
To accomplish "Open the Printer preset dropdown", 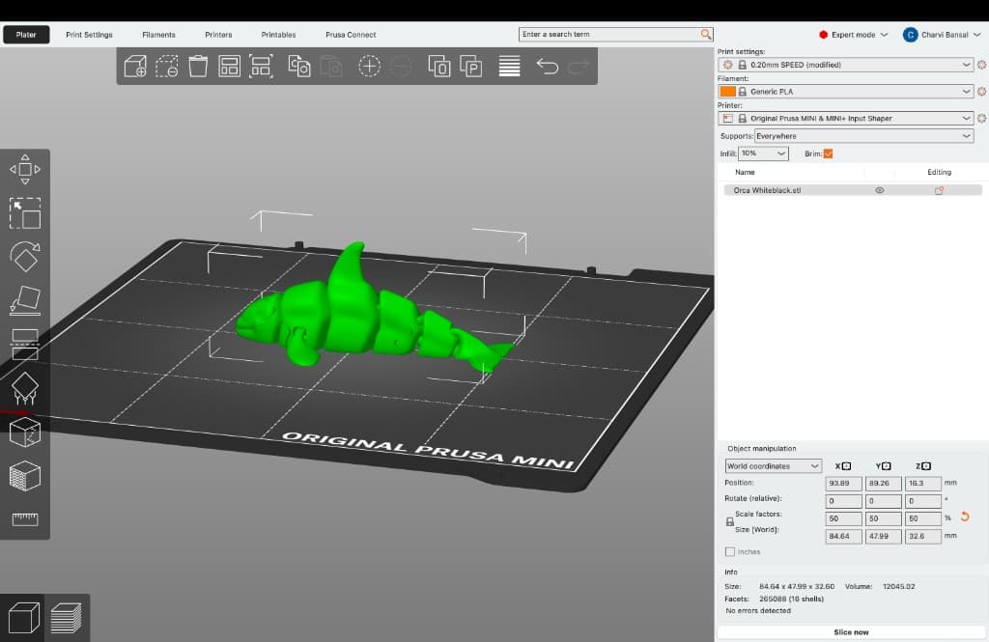I will coord(845,118).
